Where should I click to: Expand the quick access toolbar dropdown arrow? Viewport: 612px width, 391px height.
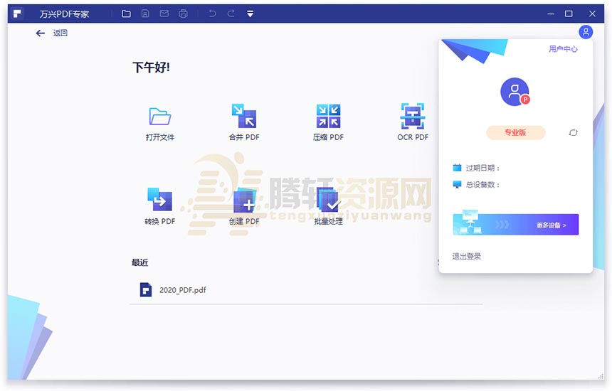250,14
